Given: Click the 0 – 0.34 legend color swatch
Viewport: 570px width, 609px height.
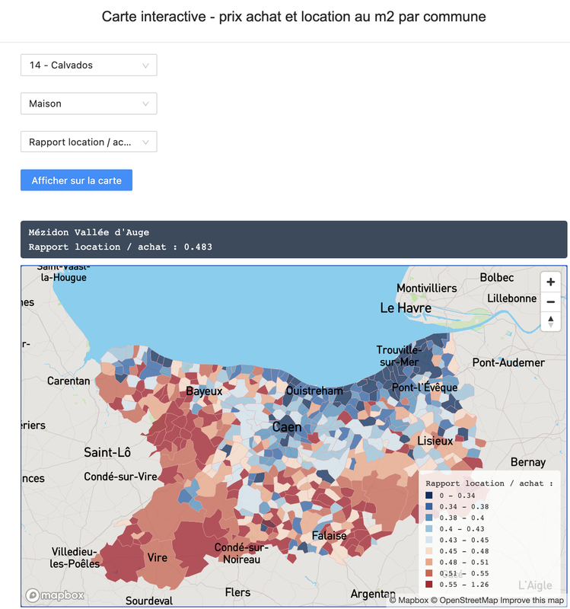Looking at the screenshot, I should tap(428, 496).
